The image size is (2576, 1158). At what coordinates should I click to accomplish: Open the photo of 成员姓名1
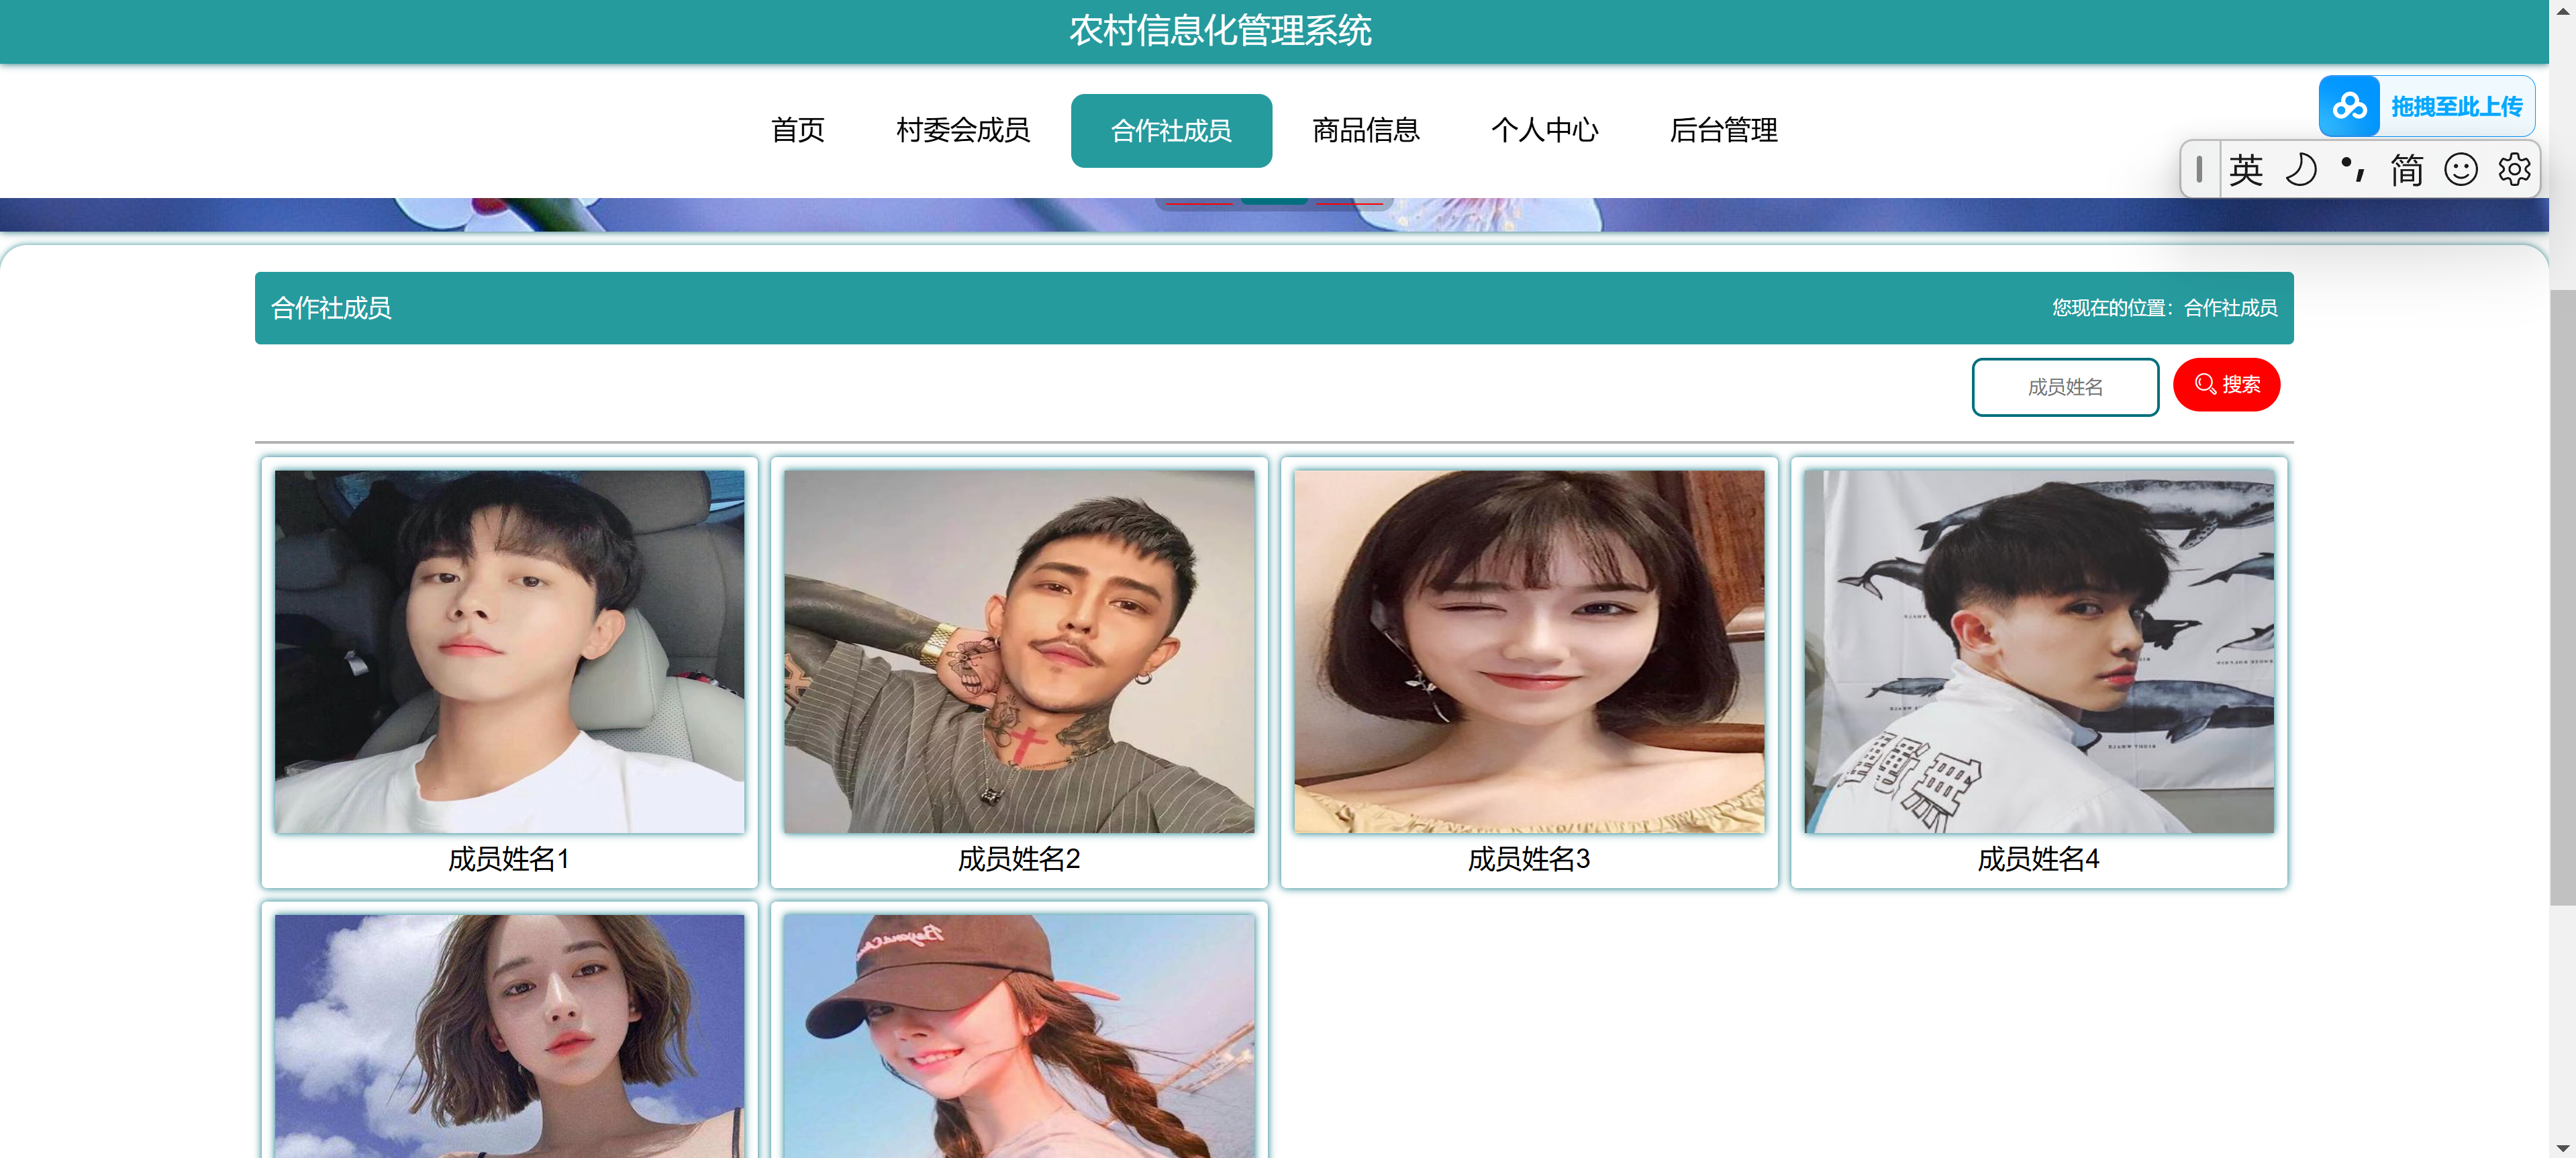(x=509, y=651)
